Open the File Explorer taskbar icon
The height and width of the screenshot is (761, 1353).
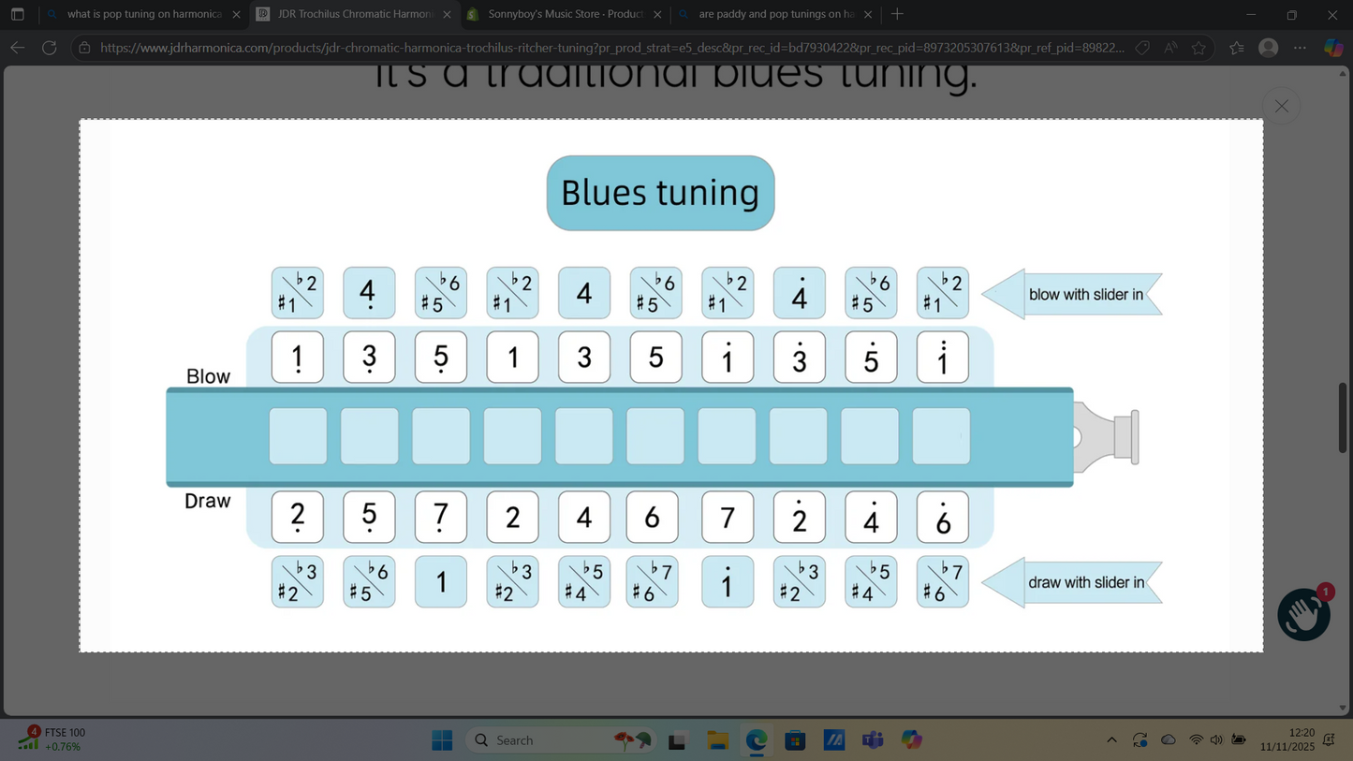[717, 740]
